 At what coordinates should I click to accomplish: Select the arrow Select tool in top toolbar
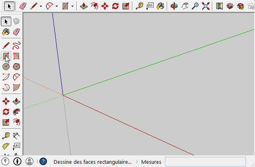pos(9,6)
